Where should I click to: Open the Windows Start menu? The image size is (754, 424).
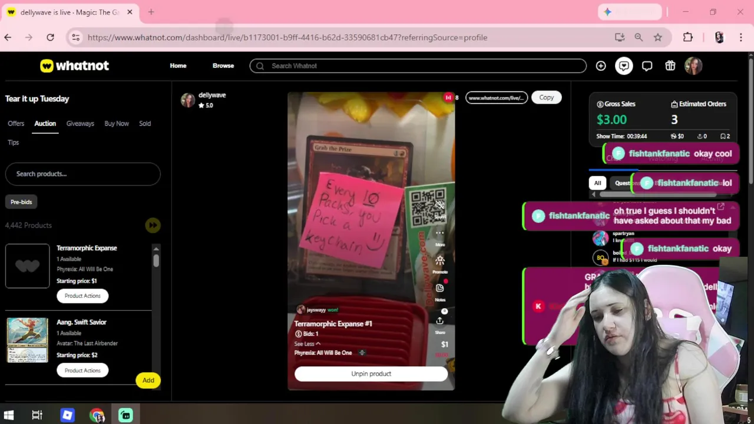[9, 415]
